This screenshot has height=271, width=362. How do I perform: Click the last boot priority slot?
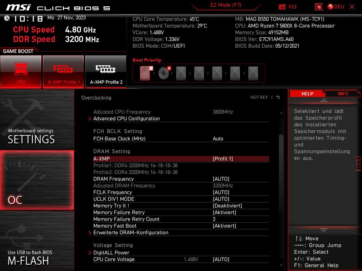coord(253,73)
